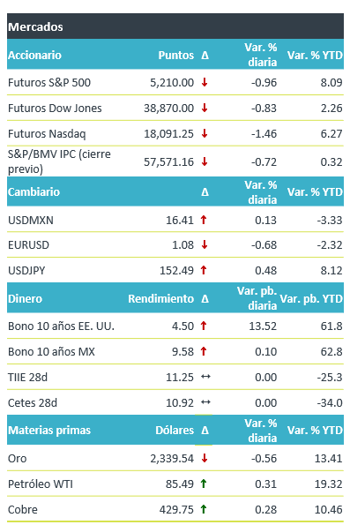Click the Futuros Nasdaq row label
This screenshot has height=525, width=350.
47,133
